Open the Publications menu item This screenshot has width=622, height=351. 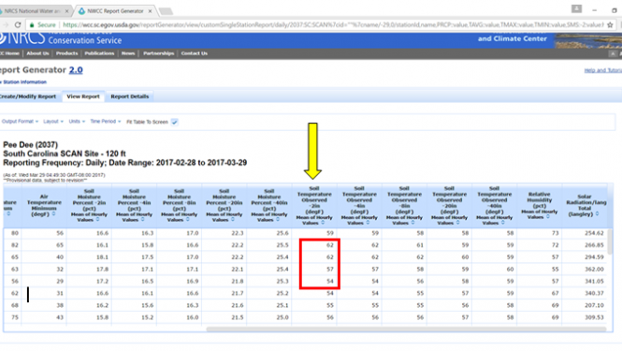click(99, 53)
